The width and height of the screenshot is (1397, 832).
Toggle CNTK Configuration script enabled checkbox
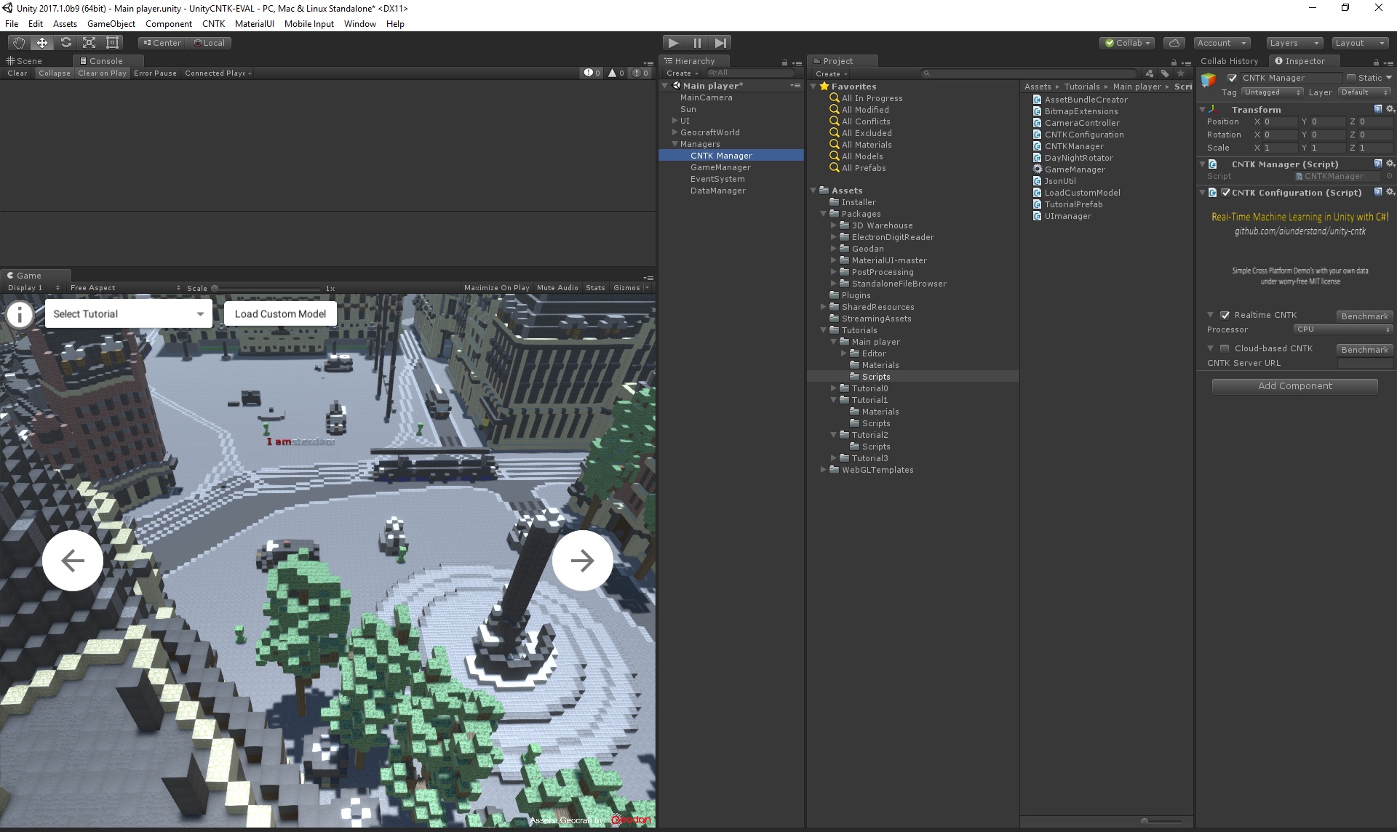click(1226, 193)
